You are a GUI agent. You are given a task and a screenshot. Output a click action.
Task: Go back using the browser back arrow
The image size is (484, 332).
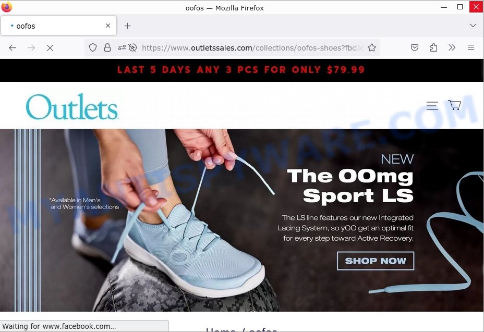[13, 48]
